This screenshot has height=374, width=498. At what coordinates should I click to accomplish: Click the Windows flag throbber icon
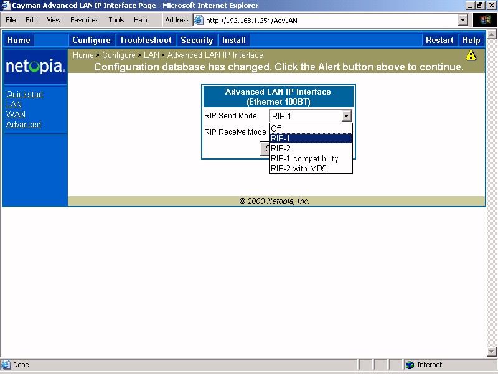485,20
